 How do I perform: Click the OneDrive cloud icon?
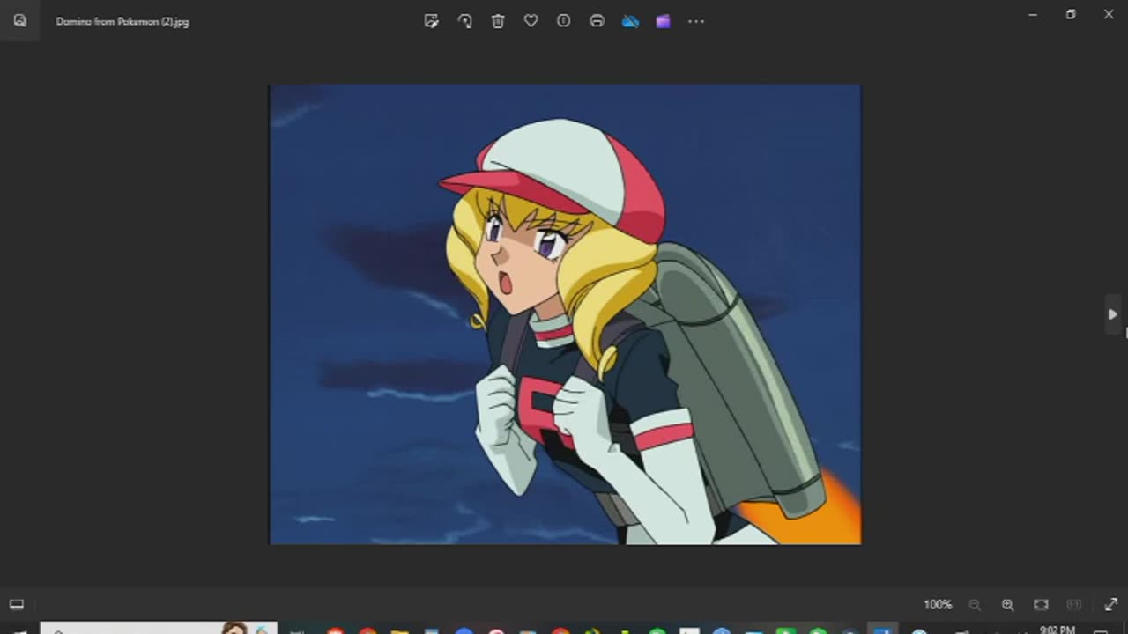630,21
